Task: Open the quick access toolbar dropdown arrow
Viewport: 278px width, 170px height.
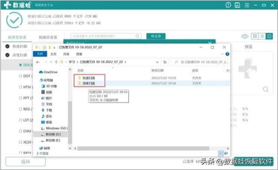Action: (x=54, y=48)
